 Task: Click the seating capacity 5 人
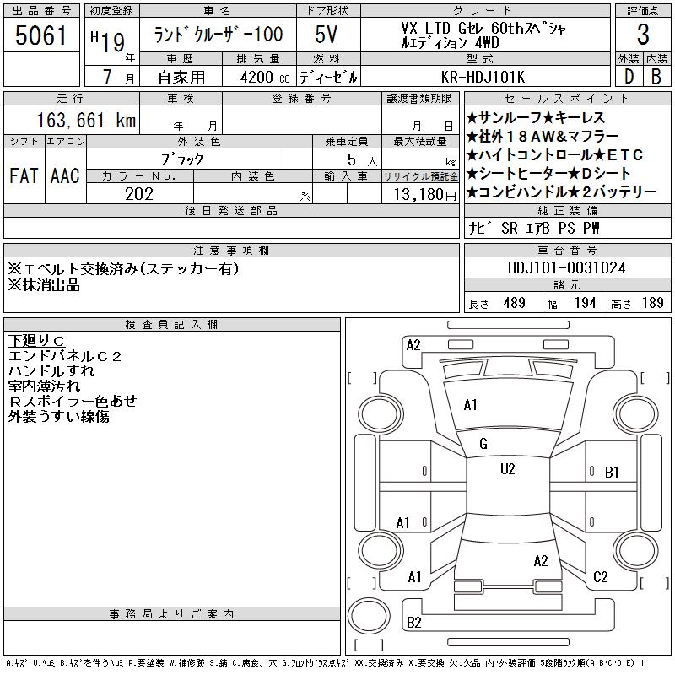pyautogui.click(x=362, y=160)
